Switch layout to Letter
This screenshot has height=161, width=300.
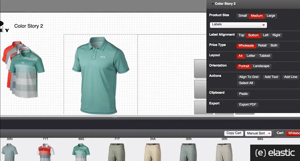pyautogui.click(x=251, y=56)
